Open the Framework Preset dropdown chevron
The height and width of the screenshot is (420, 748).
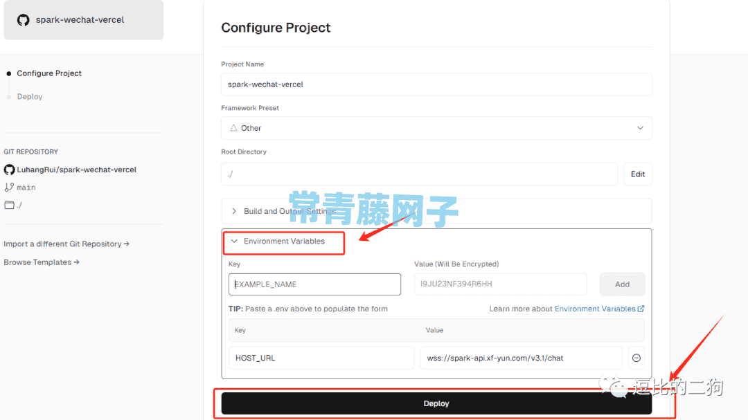640,128
